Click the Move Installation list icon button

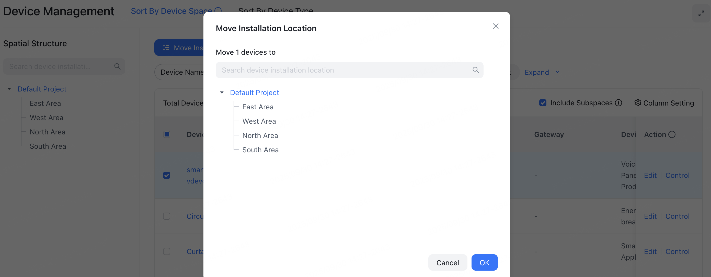click(166, 48)
